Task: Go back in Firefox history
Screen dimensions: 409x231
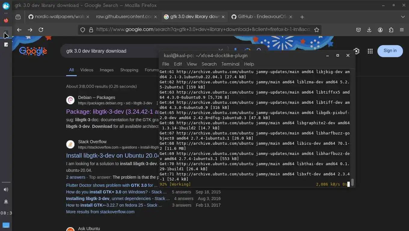Action: pos(19,30)
